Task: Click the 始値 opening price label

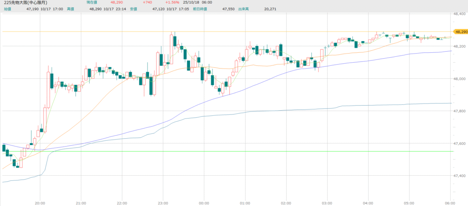Action: tap(5, 9)
